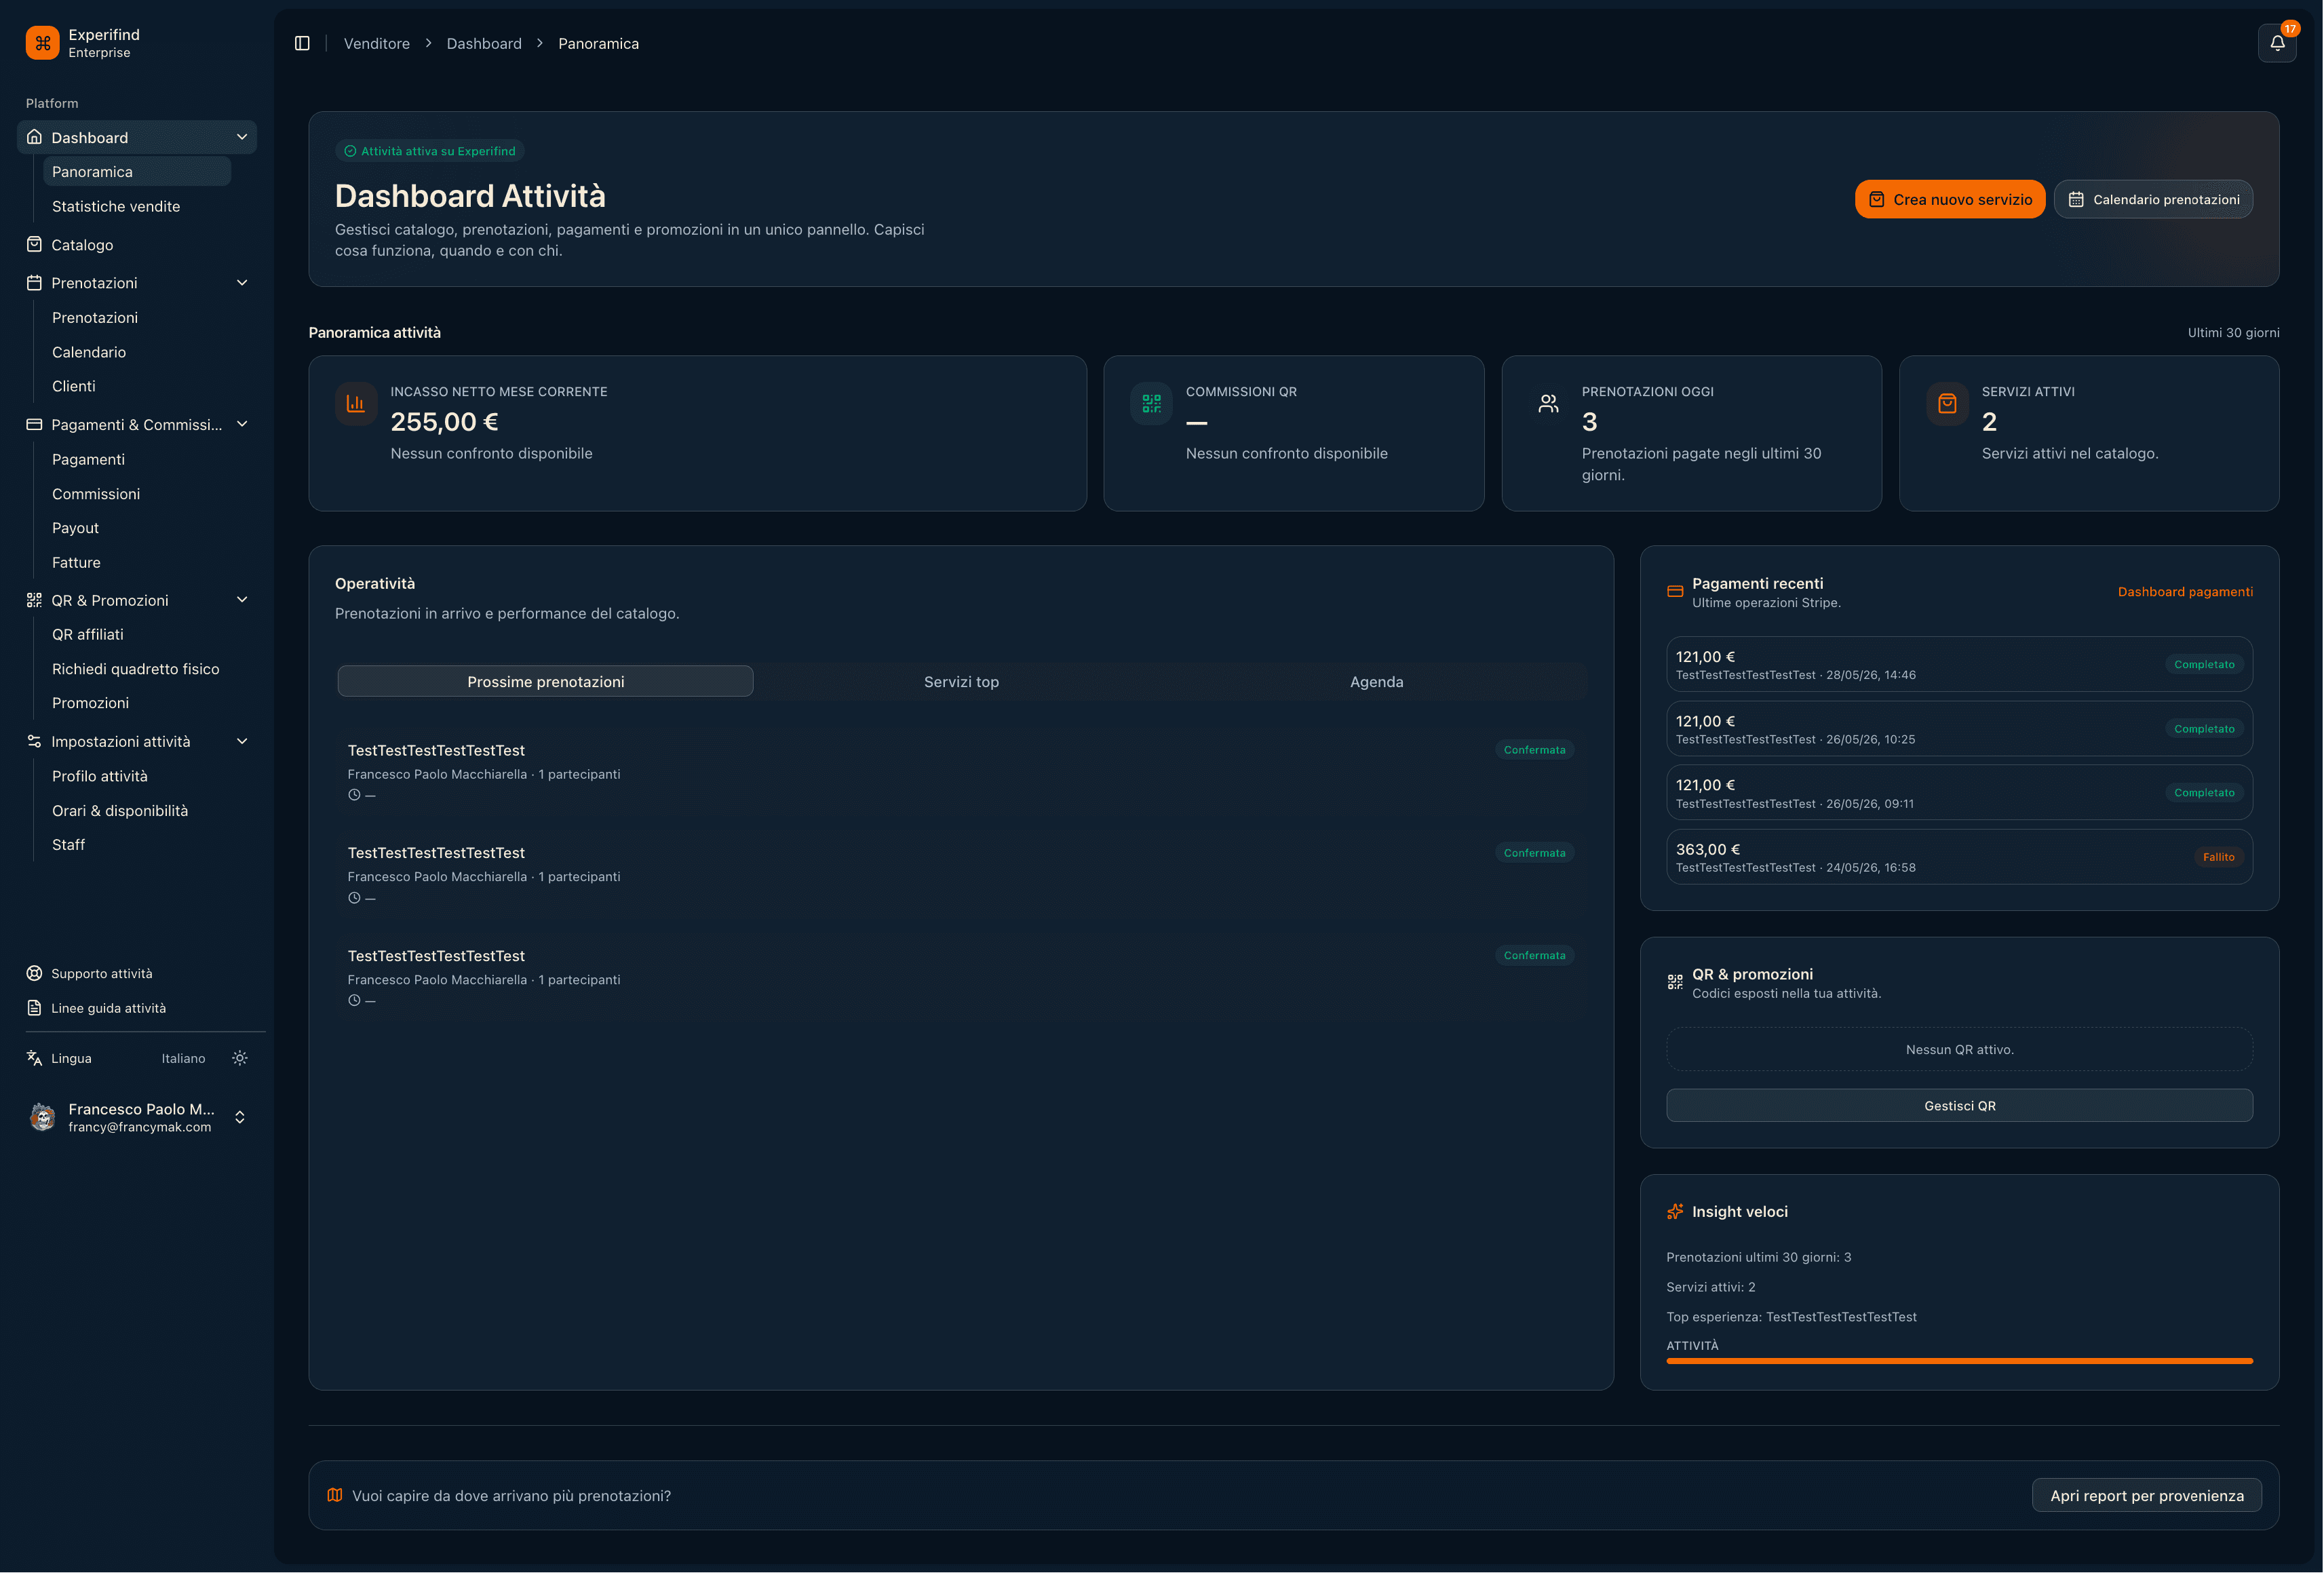This screenshot has height=1573, width=2324.
Task: Click the Impostazioni attività settings icon
Action: pyautogui.click(x=34, y=741)
